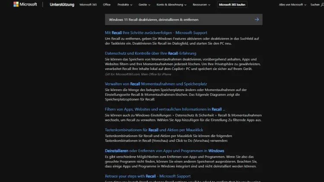Click the 'Um Recall zu entfernen' description text

coord(182,41)
